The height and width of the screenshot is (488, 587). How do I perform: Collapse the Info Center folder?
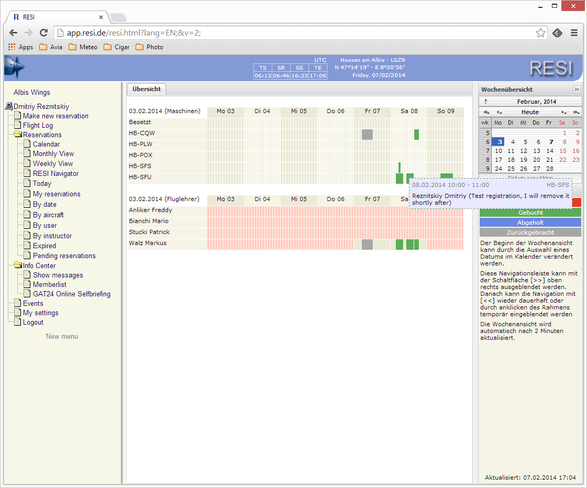pos(18,265)
